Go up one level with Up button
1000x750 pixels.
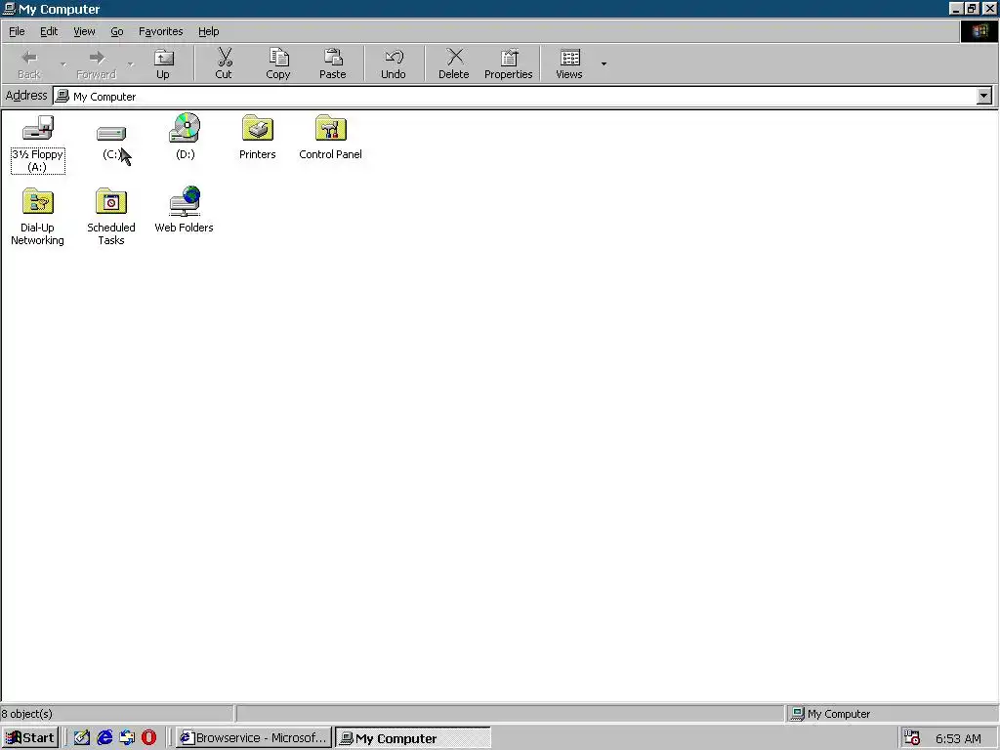pos(163,64)
